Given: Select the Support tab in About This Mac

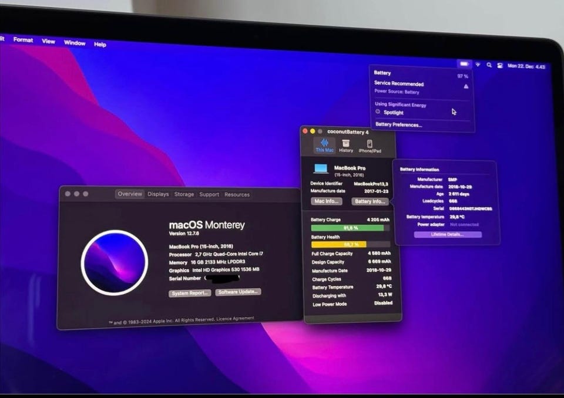Looking at the screenshot, I should (209, 194).
